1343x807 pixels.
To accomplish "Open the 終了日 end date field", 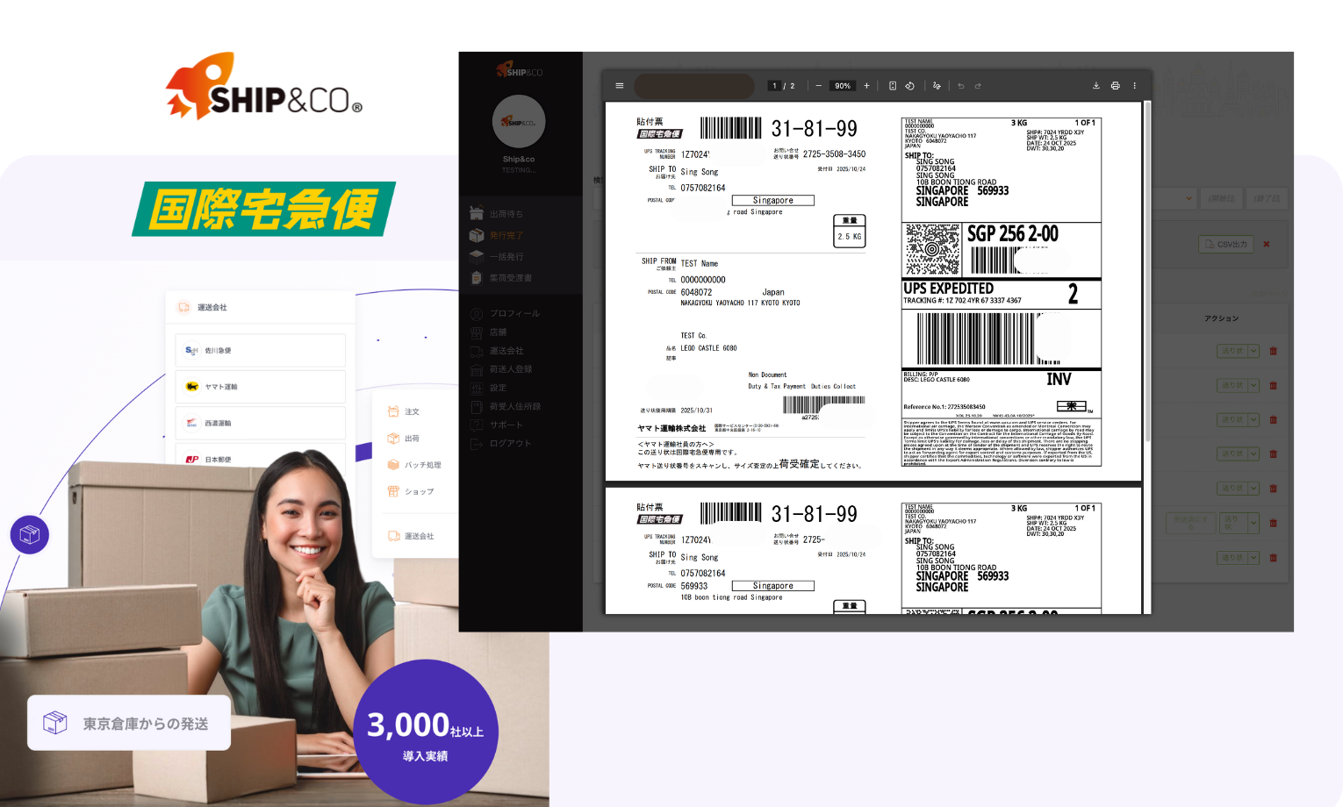I will click(1268, 199).
